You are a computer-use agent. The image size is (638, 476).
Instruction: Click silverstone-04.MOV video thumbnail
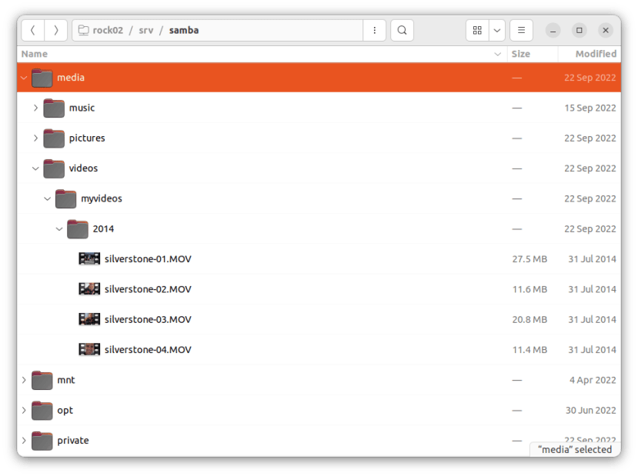[89, 350]
